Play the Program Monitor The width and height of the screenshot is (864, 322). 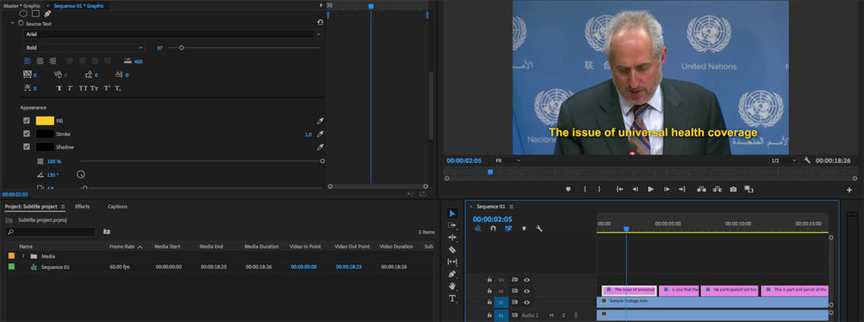coord(651,189)
